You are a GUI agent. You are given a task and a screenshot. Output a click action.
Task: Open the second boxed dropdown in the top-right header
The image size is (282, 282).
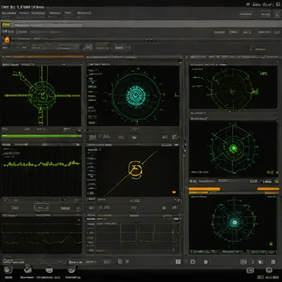point(265,14)
